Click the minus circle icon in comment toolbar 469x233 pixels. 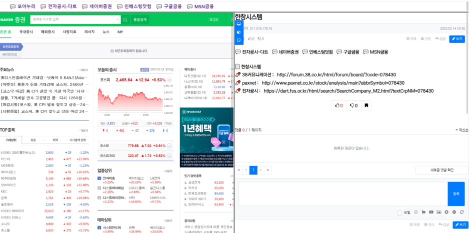(x=454, y=212)
